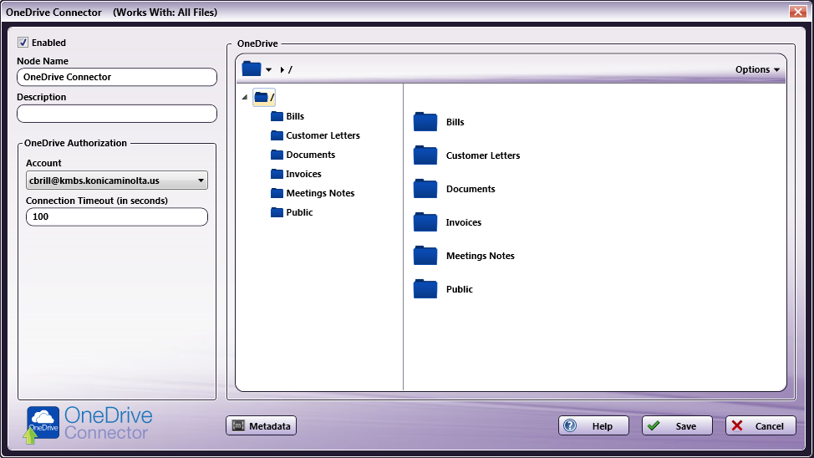814x458 pixels.
Task: Click the large Public folder icon
Action: tap(425, 288)
